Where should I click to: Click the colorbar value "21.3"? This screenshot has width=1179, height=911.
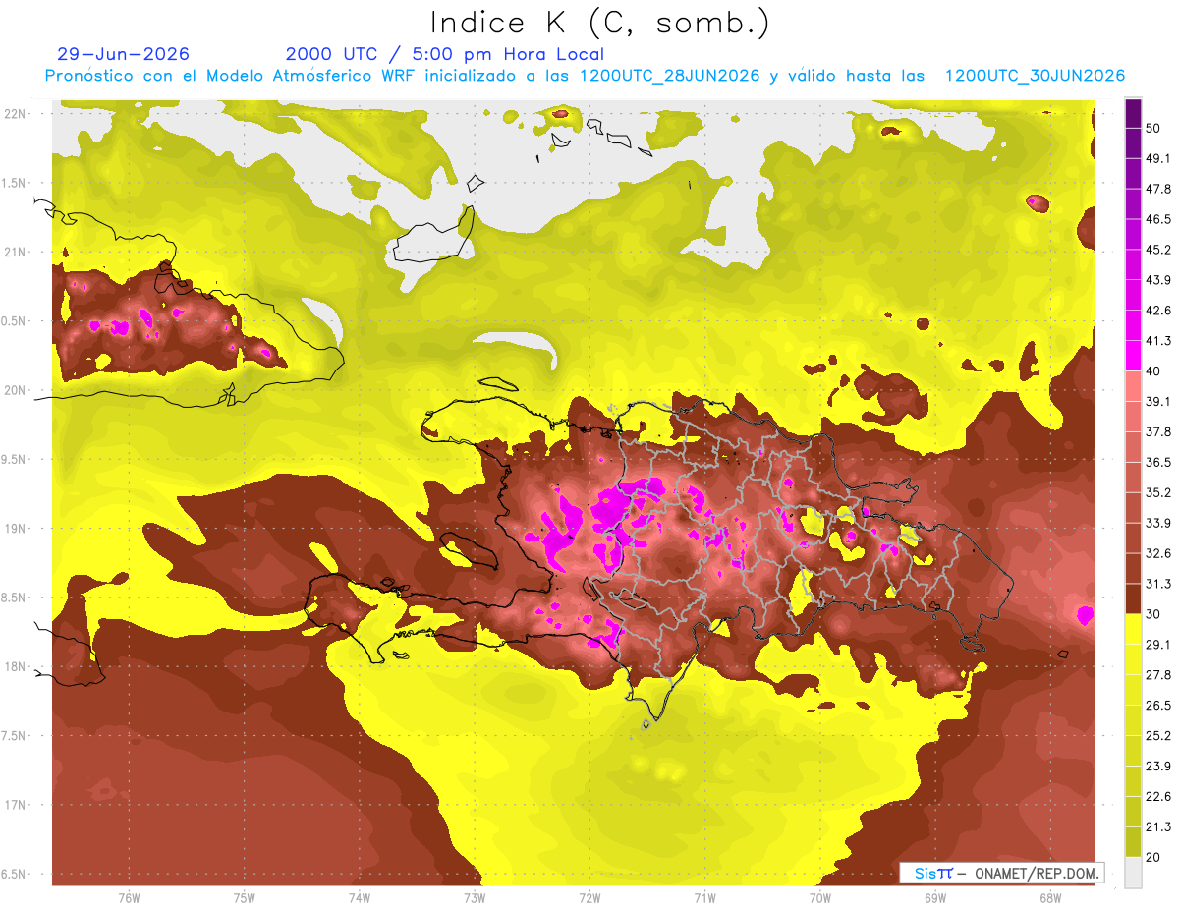pos(1157,826)
